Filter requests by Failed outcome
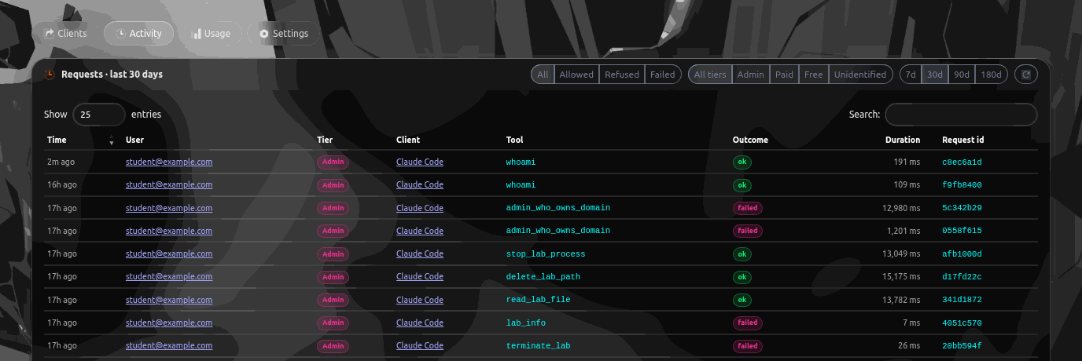1082x361 pixels. point(663,75)
